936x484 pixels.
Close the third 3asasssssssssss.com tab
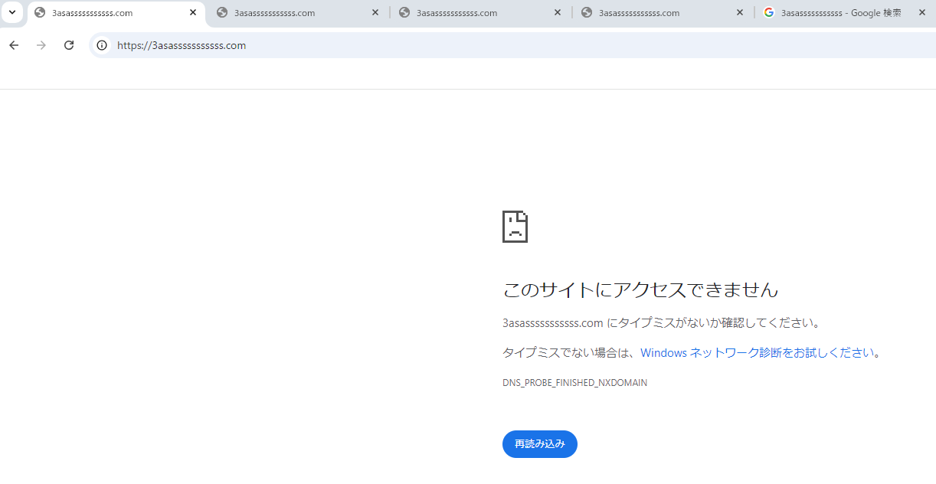pos(558,13)
